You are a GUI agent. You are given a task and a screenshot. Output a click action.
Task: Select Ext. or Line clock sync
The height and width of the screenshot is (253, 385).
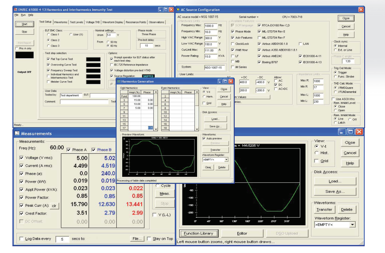pyautogui.click(x=335, y=50)
